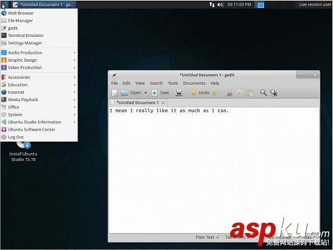Click the clock showing 03:11:03 PM
The width and height of the screenshot is (333, 250).
click(x=239, y=4)
